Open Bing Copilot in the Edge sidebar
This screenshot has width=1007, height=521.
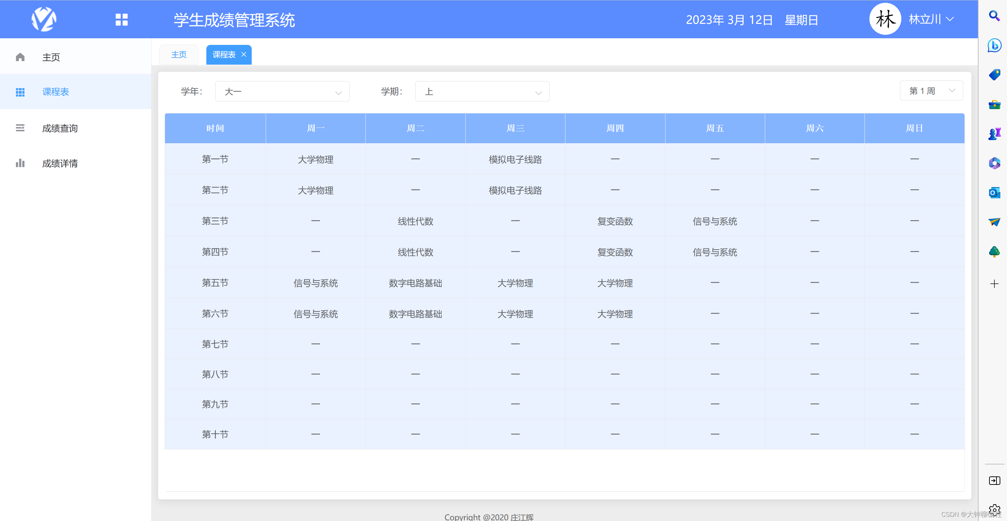click(x=994, y=45)
